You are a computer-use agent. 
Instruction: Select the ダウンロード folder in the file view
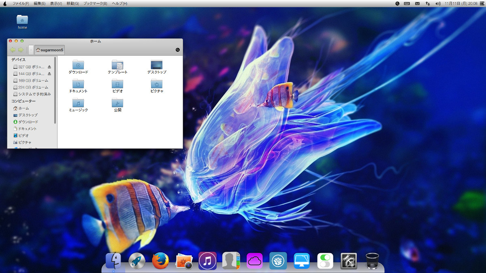(x=78, y=67)
